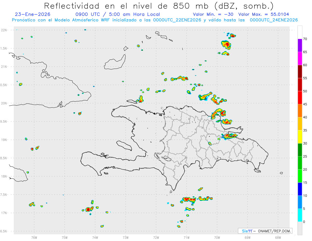Click the magenta 60–65 dBZ color band
312x241 pixels.
[x=300, y=58]
